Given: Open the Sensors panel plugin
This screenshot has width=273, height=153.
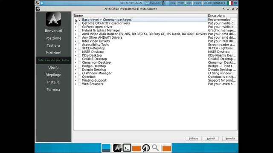Looking at the screenshot, I should point(219,3).
